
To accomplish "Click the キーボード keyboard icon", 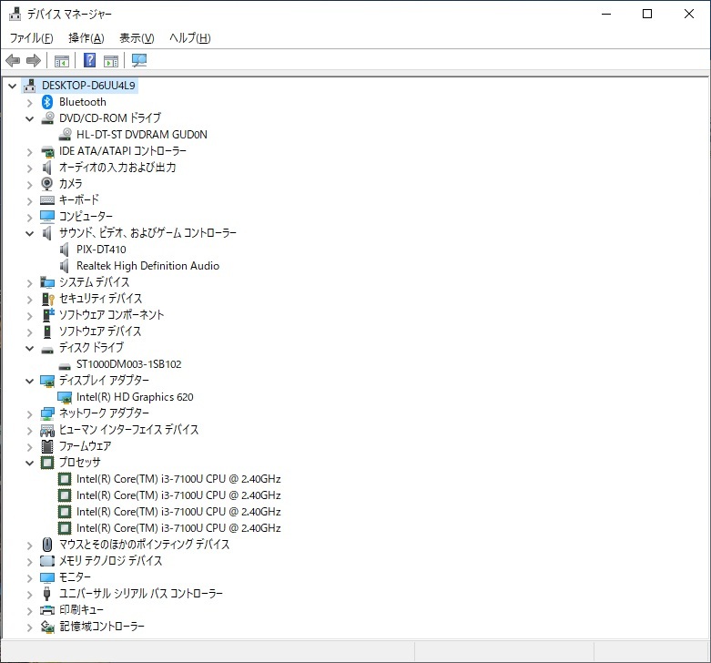I will click(48, 200).
